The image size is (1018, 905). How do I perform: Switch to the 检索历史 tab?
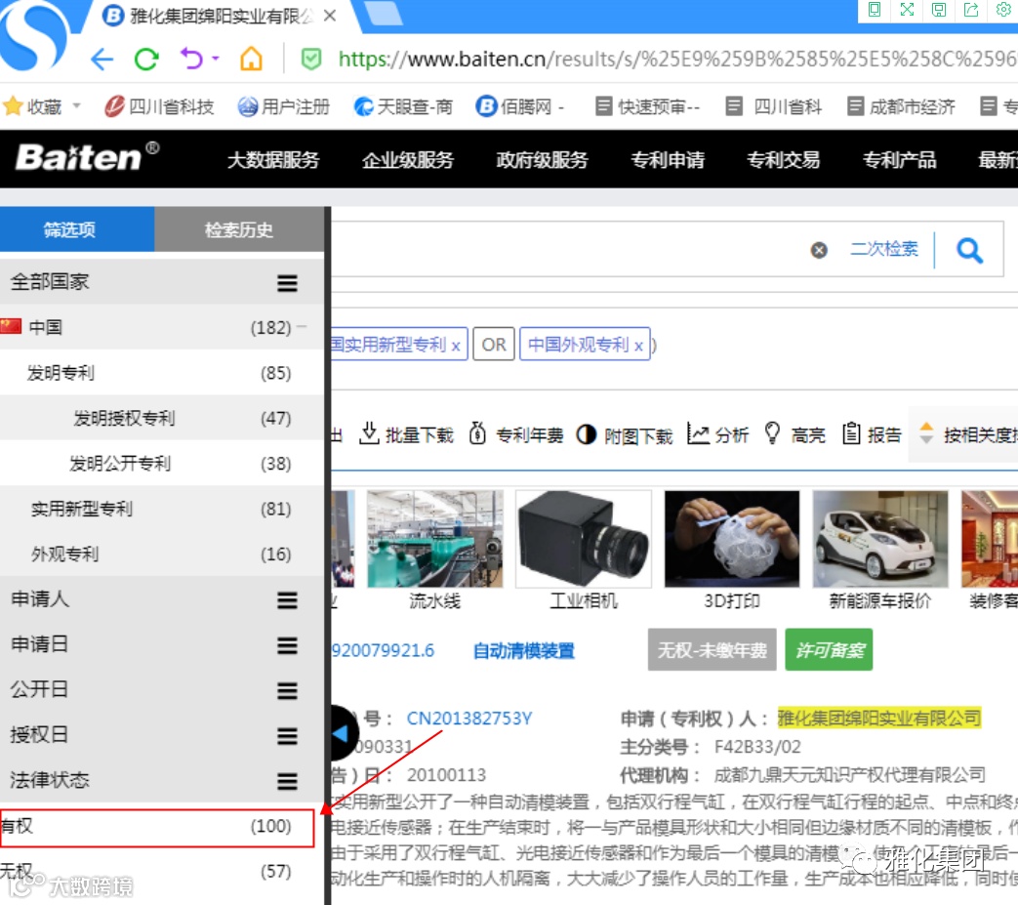[x=239, y=229]
